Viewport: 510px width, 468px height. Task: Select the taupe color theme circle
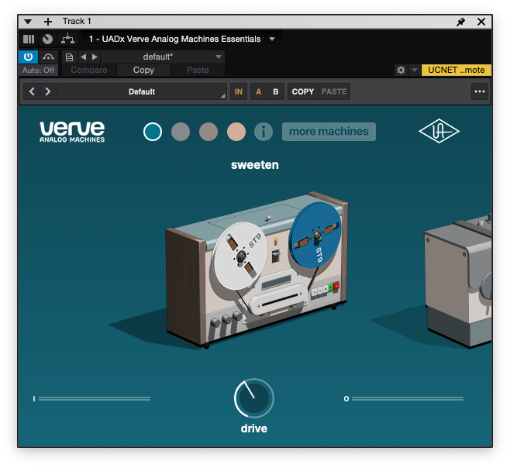(208, 132)
